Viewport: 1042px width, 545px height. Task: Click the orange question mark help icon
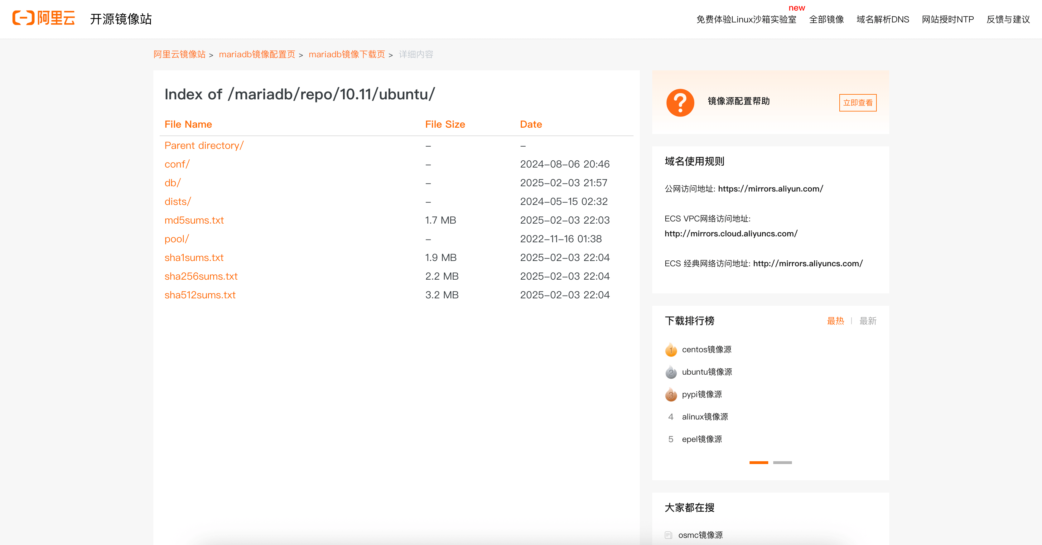click(680, 103)
